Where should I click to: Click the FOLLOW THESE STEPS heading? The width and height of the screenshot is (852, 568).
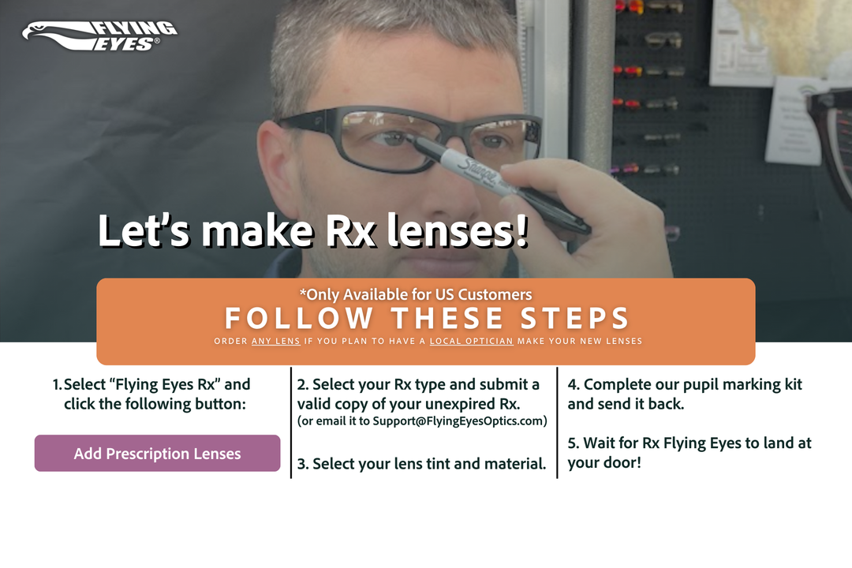(427, 318)
